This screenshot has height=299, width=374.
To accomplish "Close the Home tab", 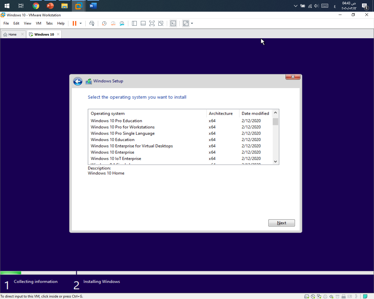I will coord(22,34).
